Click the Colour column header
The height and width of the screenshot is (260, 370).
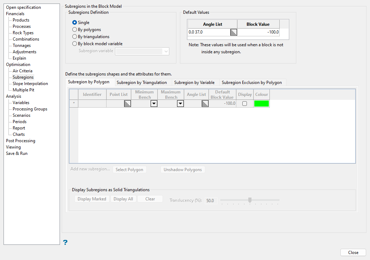coord(261,95)
